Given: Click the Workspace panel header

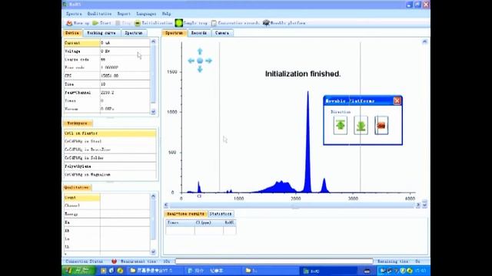Looking at the screenshot, I should [x=78, y=123].
